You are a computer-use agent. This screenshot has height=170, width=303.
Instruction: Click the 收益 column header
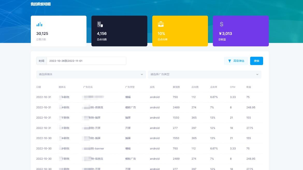pos(249,87)
